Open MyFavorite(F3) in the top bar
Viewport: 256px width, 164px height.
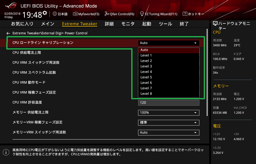click(89, 14)
